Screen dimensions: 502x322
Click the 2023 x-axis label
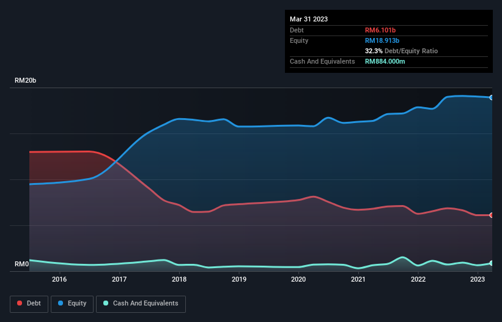click(x=478, y=279)
